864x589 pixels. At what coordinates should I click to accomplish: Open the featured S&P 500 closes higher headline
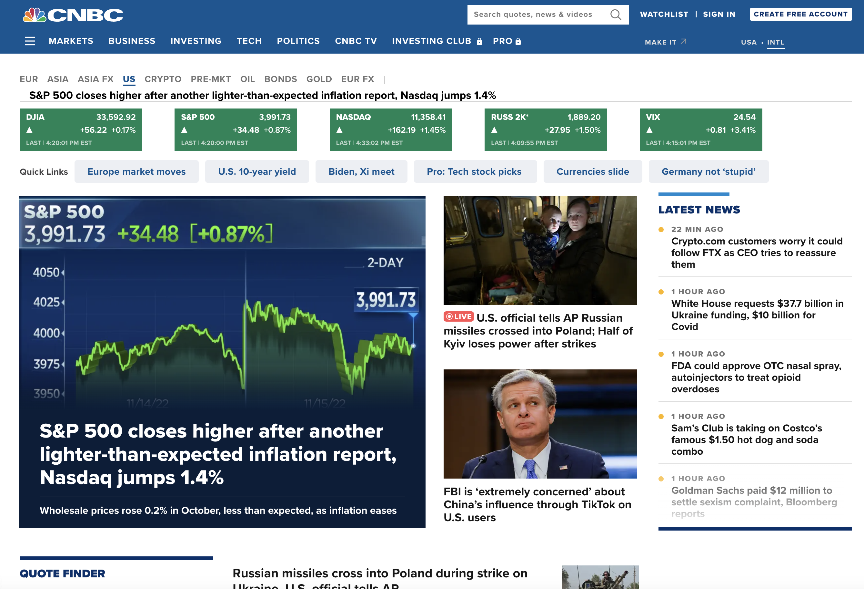pos(218,454)
